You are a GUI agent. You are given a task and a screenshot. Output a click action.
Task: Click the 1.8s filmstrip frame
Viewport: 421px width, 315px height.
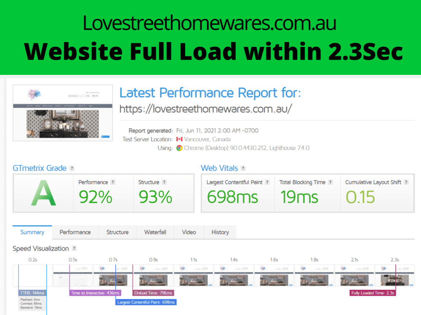314,276
